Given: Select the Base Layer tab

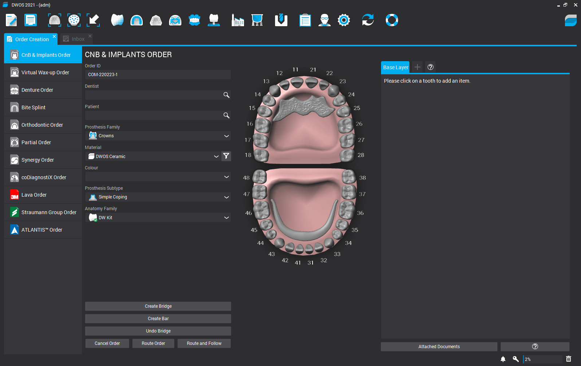Looking at the screenshot, I should 395,67.
